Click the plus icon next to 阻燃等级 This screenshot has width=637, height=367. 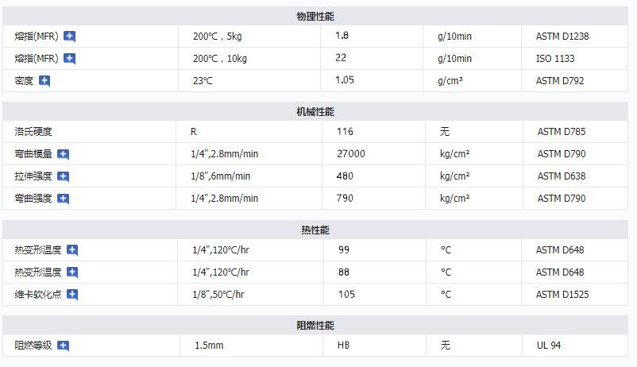click(64, 346)
